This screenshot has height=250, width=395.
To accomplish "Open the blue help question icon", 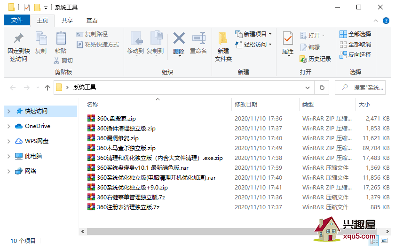I will click(386, 21).
